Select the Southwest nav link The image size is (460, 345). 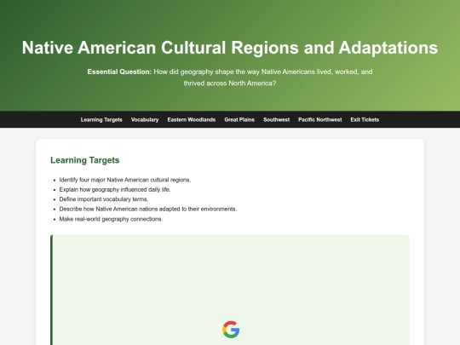pyautogui.click(x=276, y=120)
